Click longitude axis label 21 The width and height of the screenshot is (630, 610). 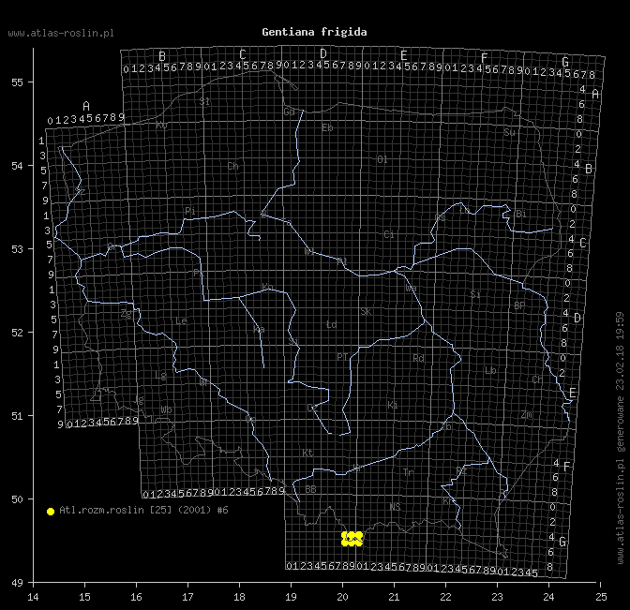(x=394, y=597)
